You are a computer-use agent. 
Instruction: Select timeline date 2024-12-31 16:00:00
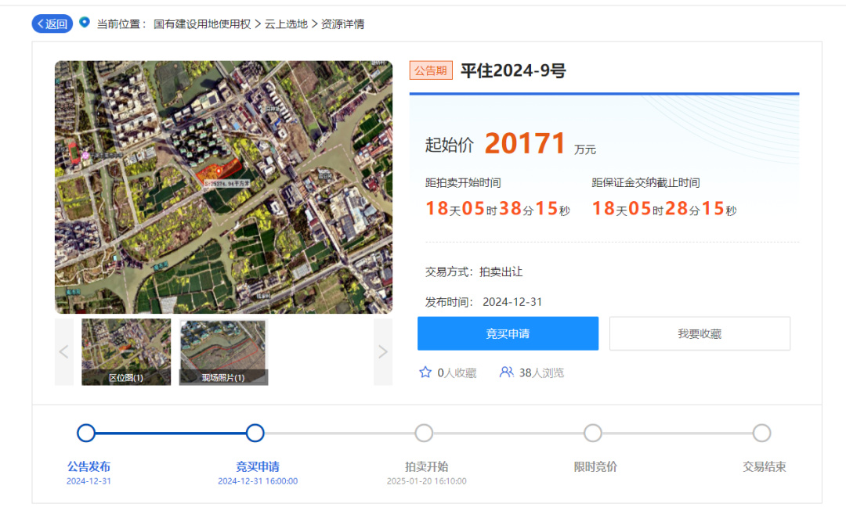(x=258, y=480)
